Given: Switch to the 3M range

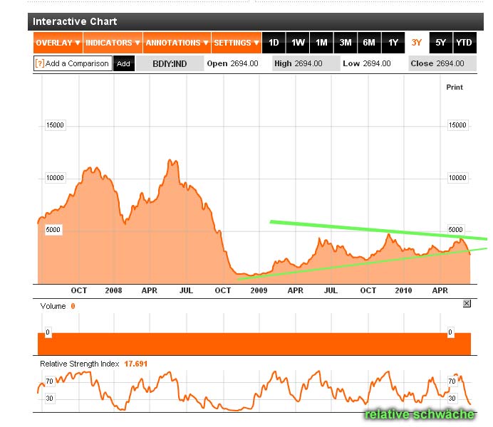Looking at the screenshot, I should click(x=346, y=43).
